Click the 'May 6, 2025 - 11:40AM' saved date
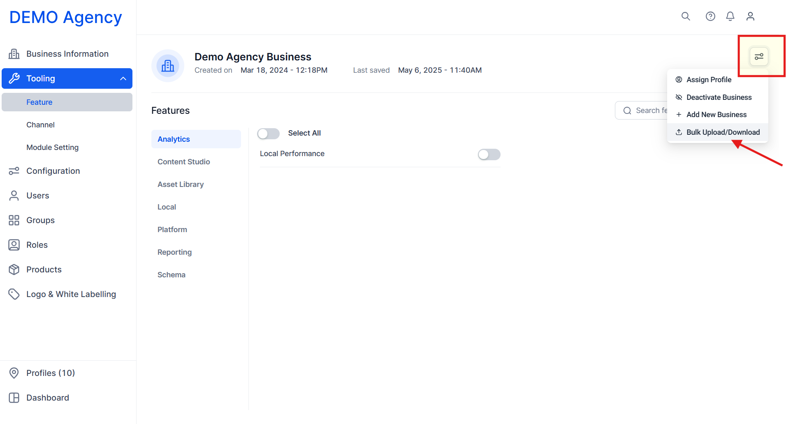The height and width of the screenshot is (424, 786). tap(440, 70)
